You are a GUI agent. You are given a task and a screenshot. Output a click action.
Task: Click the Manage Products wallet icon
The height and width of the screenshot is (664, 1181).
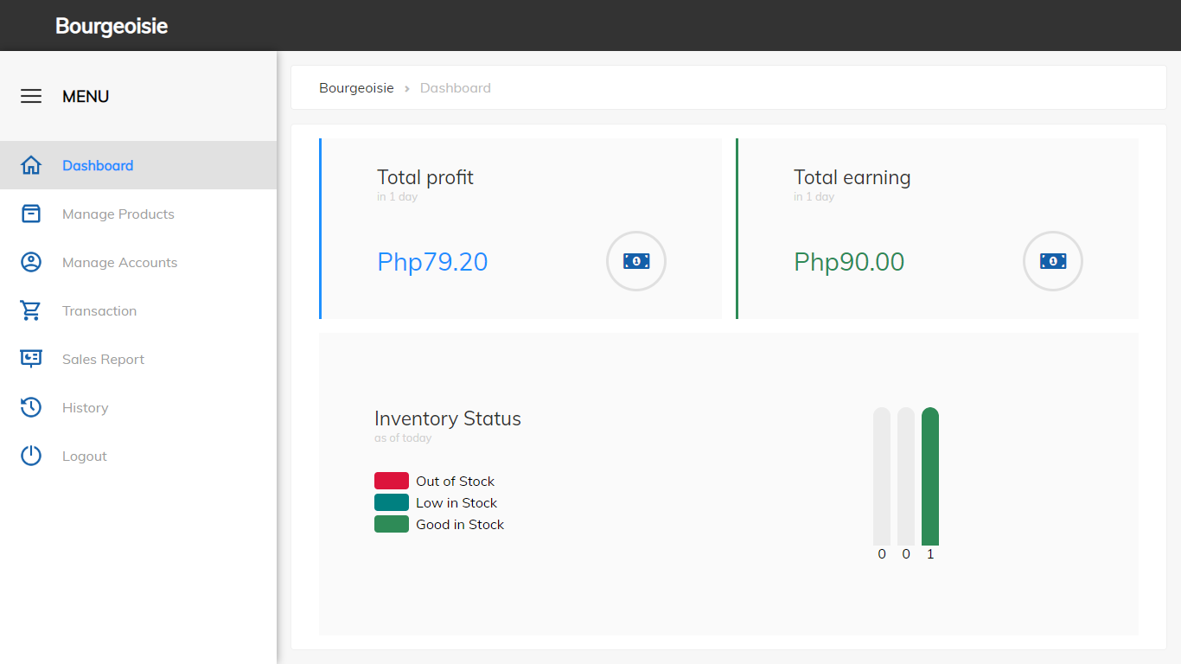tap(30, 214)
